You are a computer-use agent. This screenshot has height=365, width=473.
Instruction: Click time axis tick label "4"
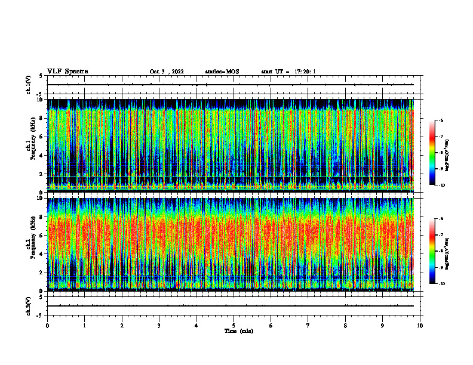click(x=196, y=326)
